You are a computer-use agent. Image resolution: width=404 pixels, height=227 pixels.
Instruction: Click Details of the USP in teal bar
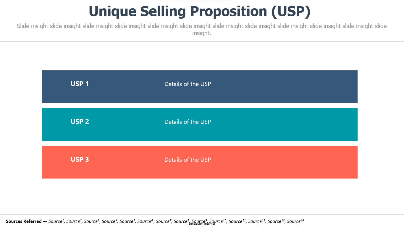click(x=188, y=122)
